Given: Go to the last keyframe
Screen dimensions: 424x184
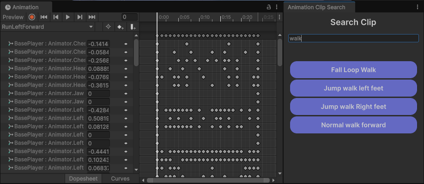Looking at the screenshot, I should tap(92, 17).
